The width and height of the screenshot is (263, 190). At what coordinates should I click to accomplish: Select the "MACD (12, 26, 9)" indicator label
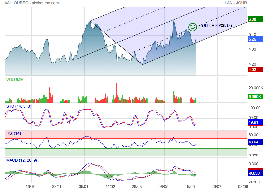click(x=22, y=160)
